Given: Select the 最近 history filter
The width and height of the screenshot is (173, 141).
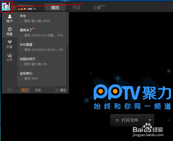Looking at the screenshot, I should coord(25,90).
